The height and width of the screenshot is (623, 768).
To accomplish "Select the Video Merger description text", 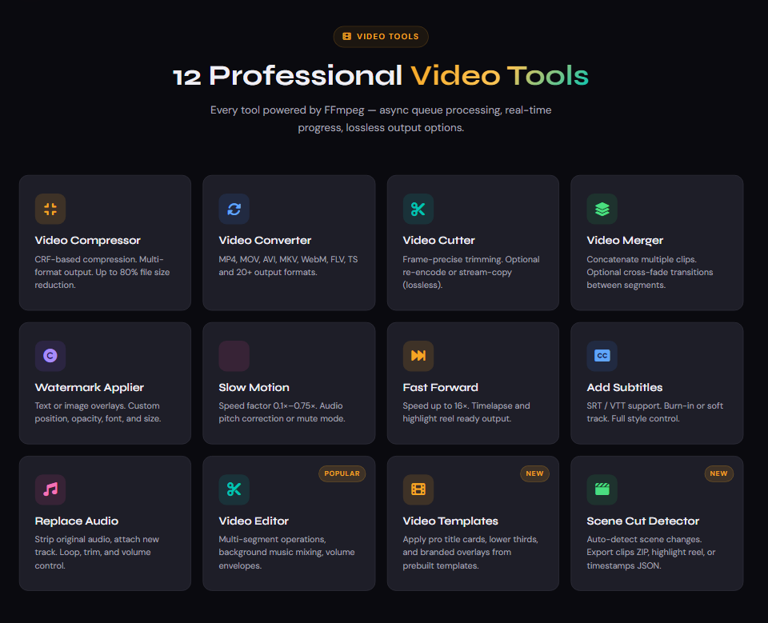I will click(x=650, y=272).
